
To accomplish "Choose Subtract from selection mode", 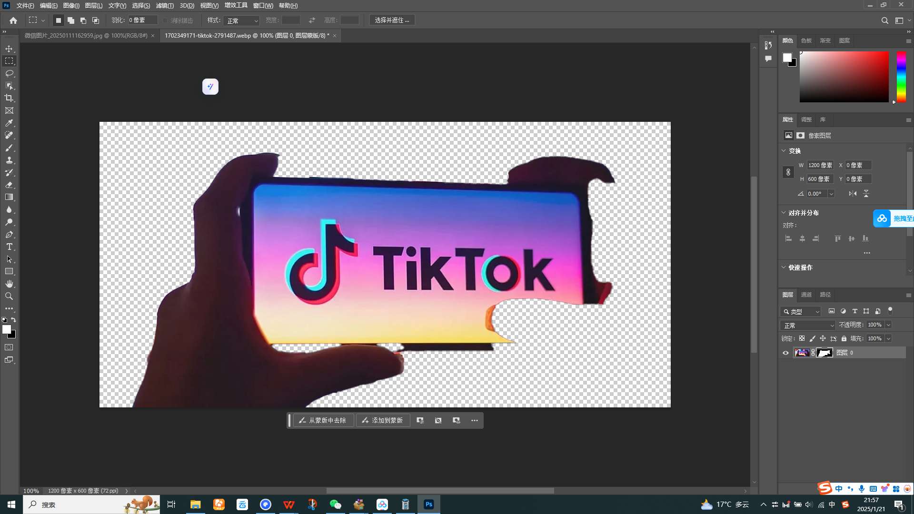I will [83, 20].
